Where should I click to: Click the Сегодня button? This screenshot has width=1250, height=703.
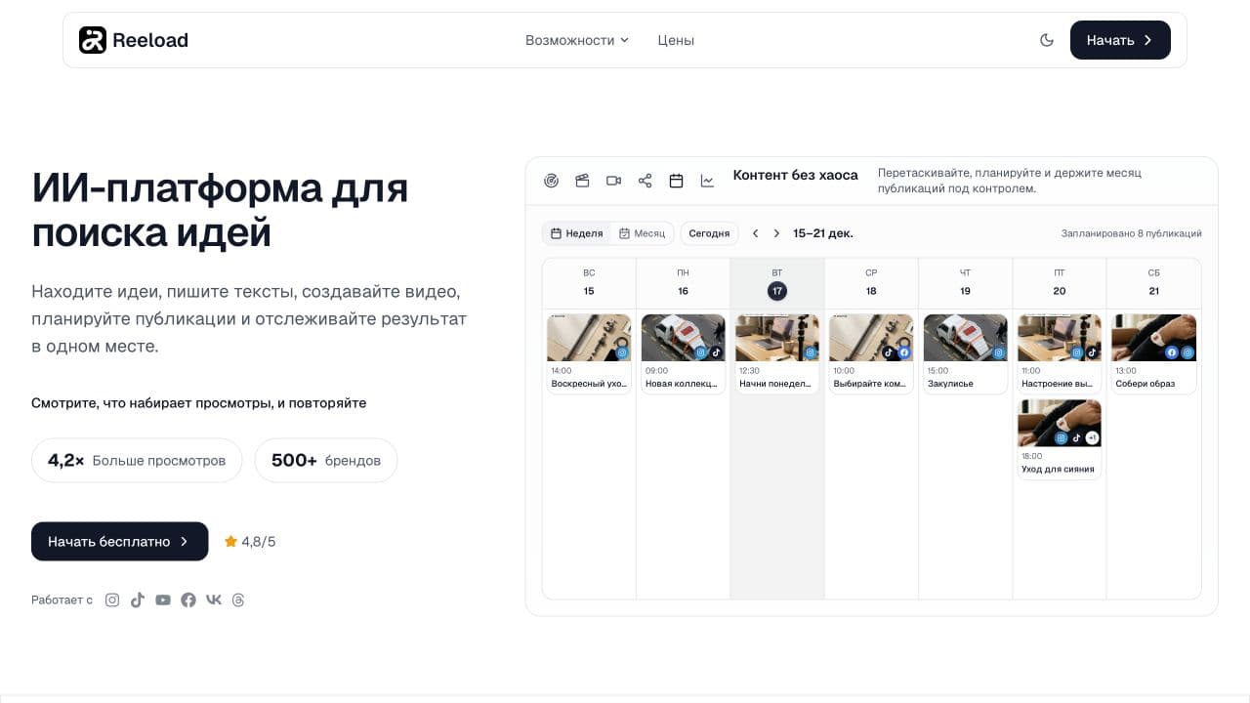click(709, 233)
